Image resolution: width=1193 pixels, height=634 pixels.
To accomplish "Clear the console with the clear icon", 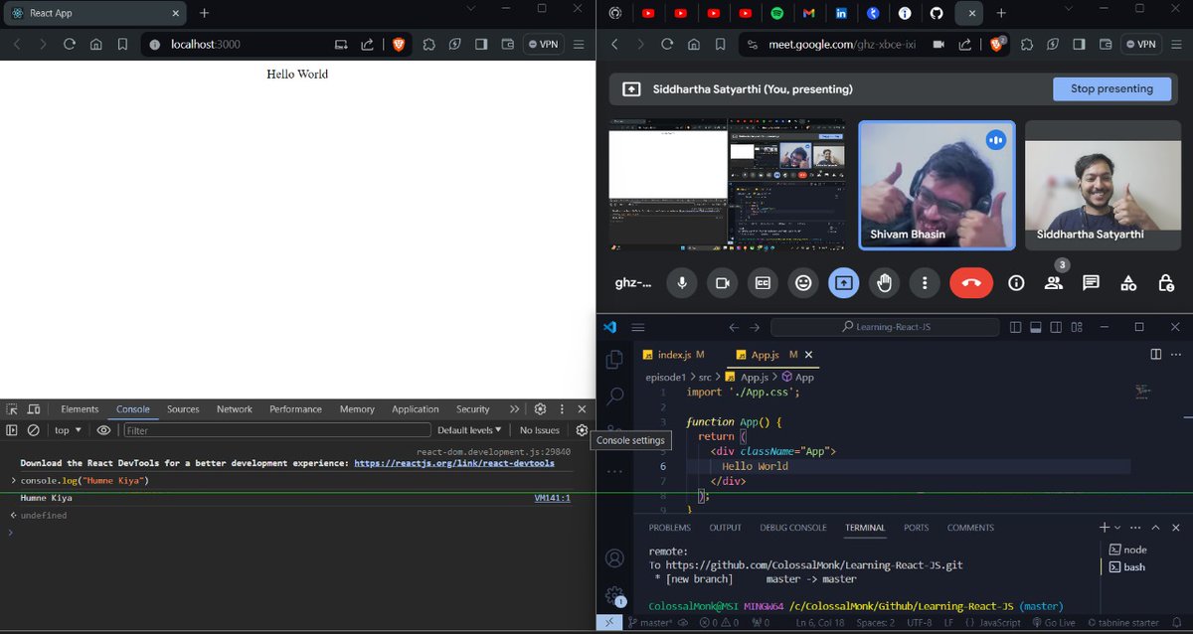I will 33,430.
